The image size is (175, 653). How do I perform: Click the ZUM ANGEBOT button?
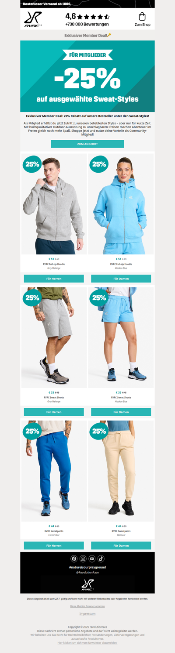click(x=87, y=144)
